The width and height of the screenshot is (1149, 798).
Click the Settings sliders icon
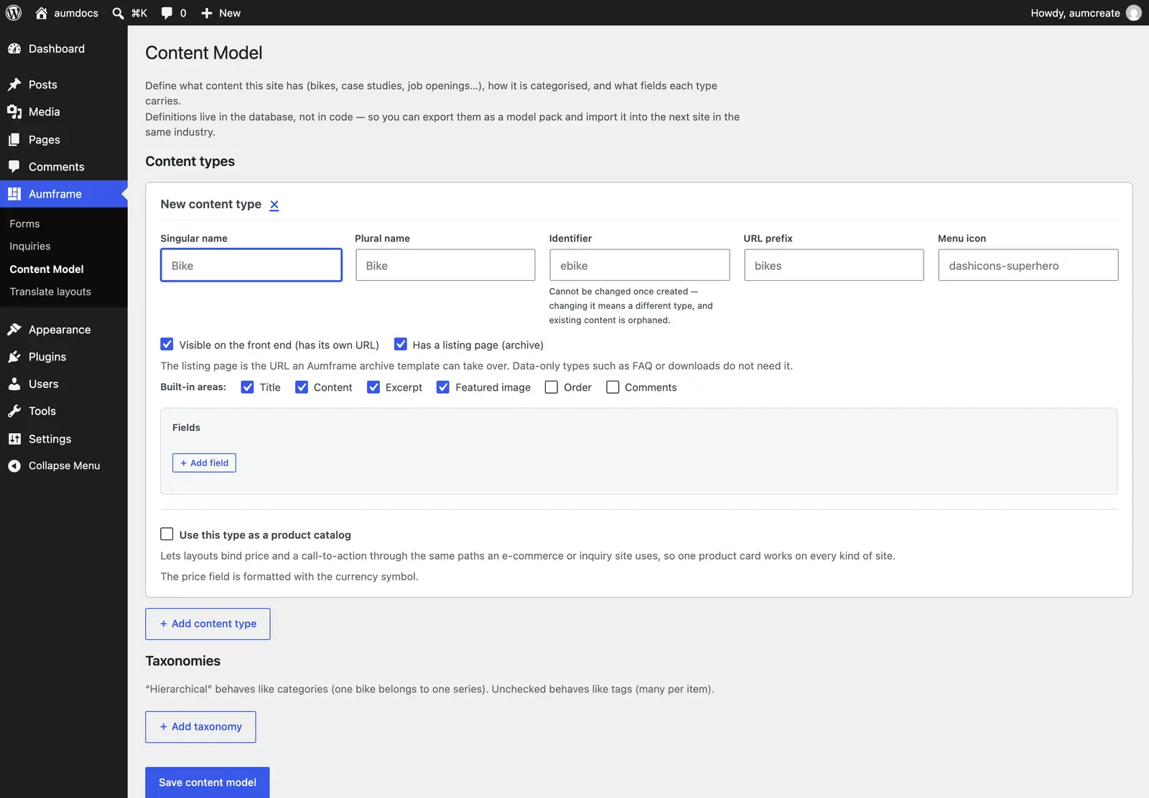[14, 439]
